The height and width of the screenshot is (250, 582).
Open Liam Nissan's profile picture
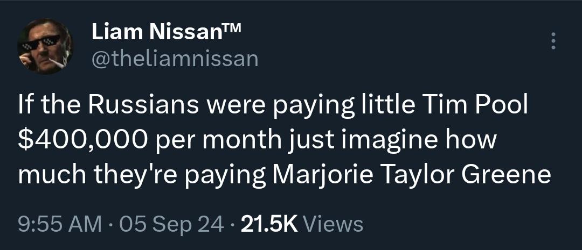[45, 46]
